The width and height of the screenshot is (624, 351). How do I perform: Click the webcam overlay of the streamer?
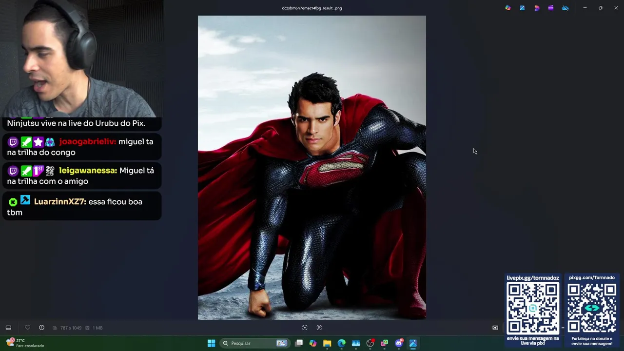tap(81, 58)
